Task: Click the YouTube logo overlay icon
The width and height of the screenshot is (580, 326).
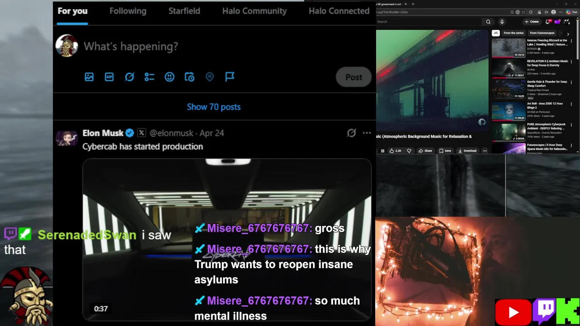Action: [513, 312]
